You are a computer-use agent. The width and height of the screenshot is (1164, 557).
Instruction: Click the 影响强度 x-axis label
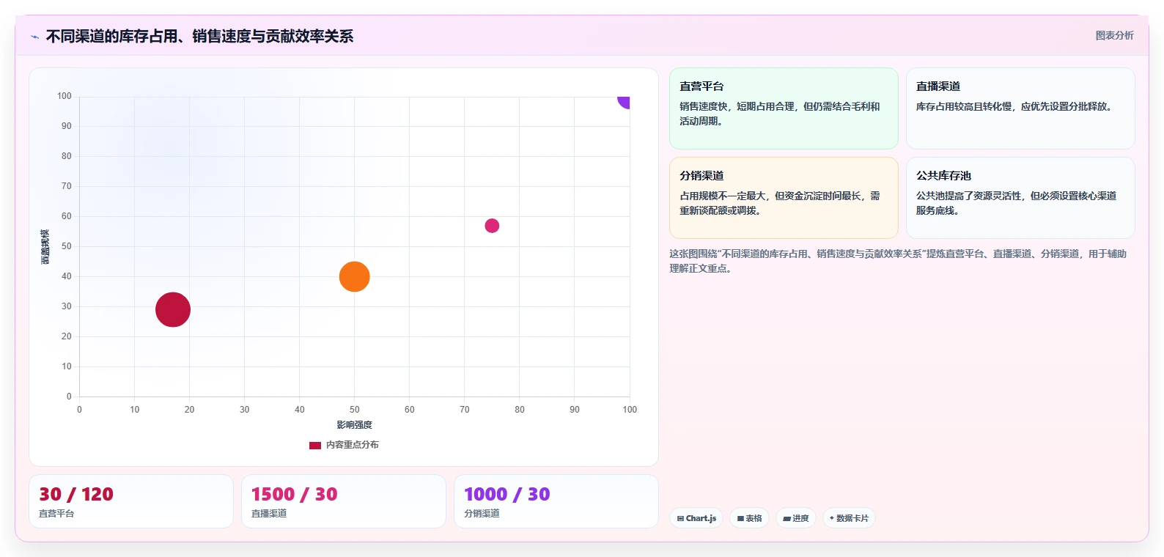pos(354,425)
